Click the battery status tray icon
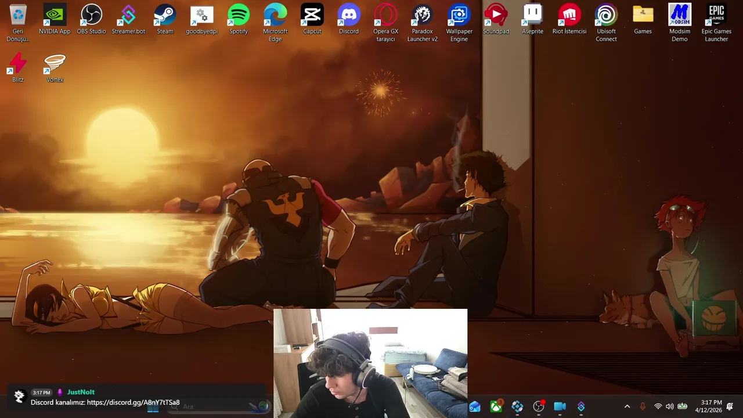 683,406
